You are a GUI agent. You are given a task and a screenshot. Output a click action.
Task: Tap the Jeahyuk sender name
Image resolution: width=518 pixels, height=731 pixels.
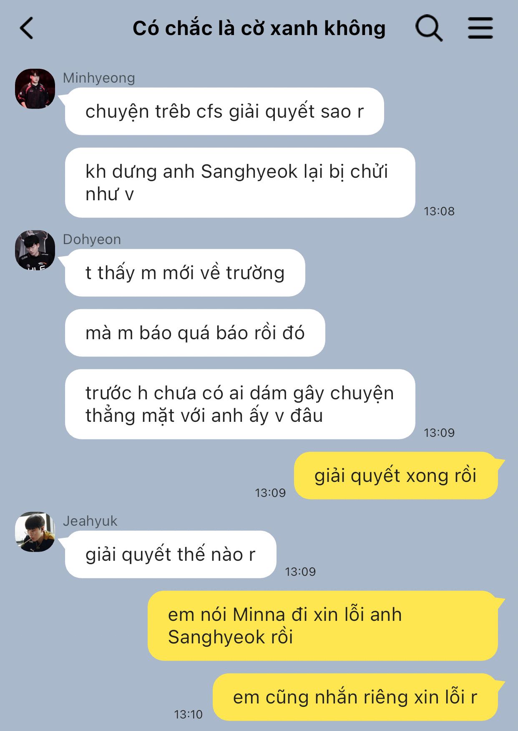pyautogui.click(x=90, y=521)
